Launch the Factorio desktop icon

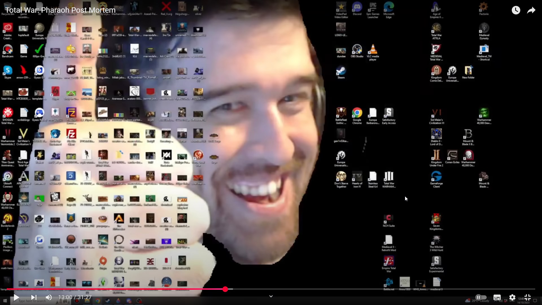(x=484, y=9)
